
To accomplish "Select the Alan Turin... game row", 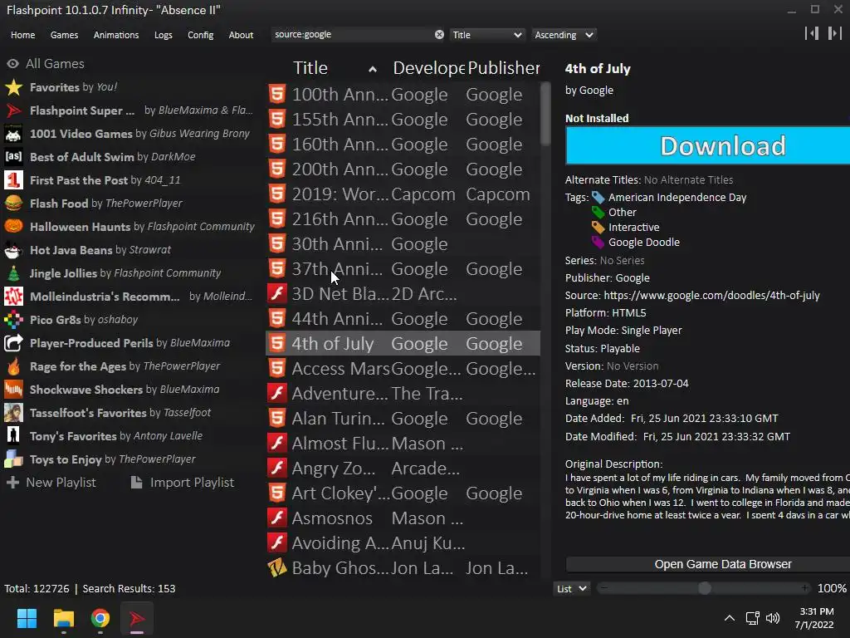I will point(403,419).
